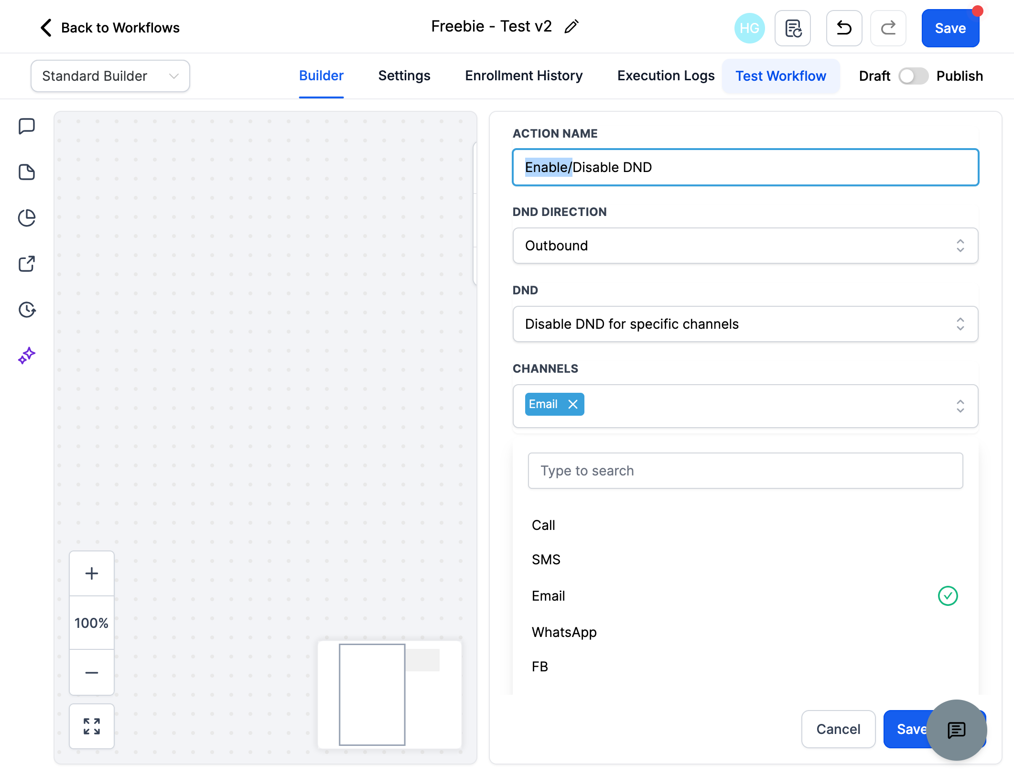
Task: Open the Standard Builder dropdown
Action: pos(110,76)
